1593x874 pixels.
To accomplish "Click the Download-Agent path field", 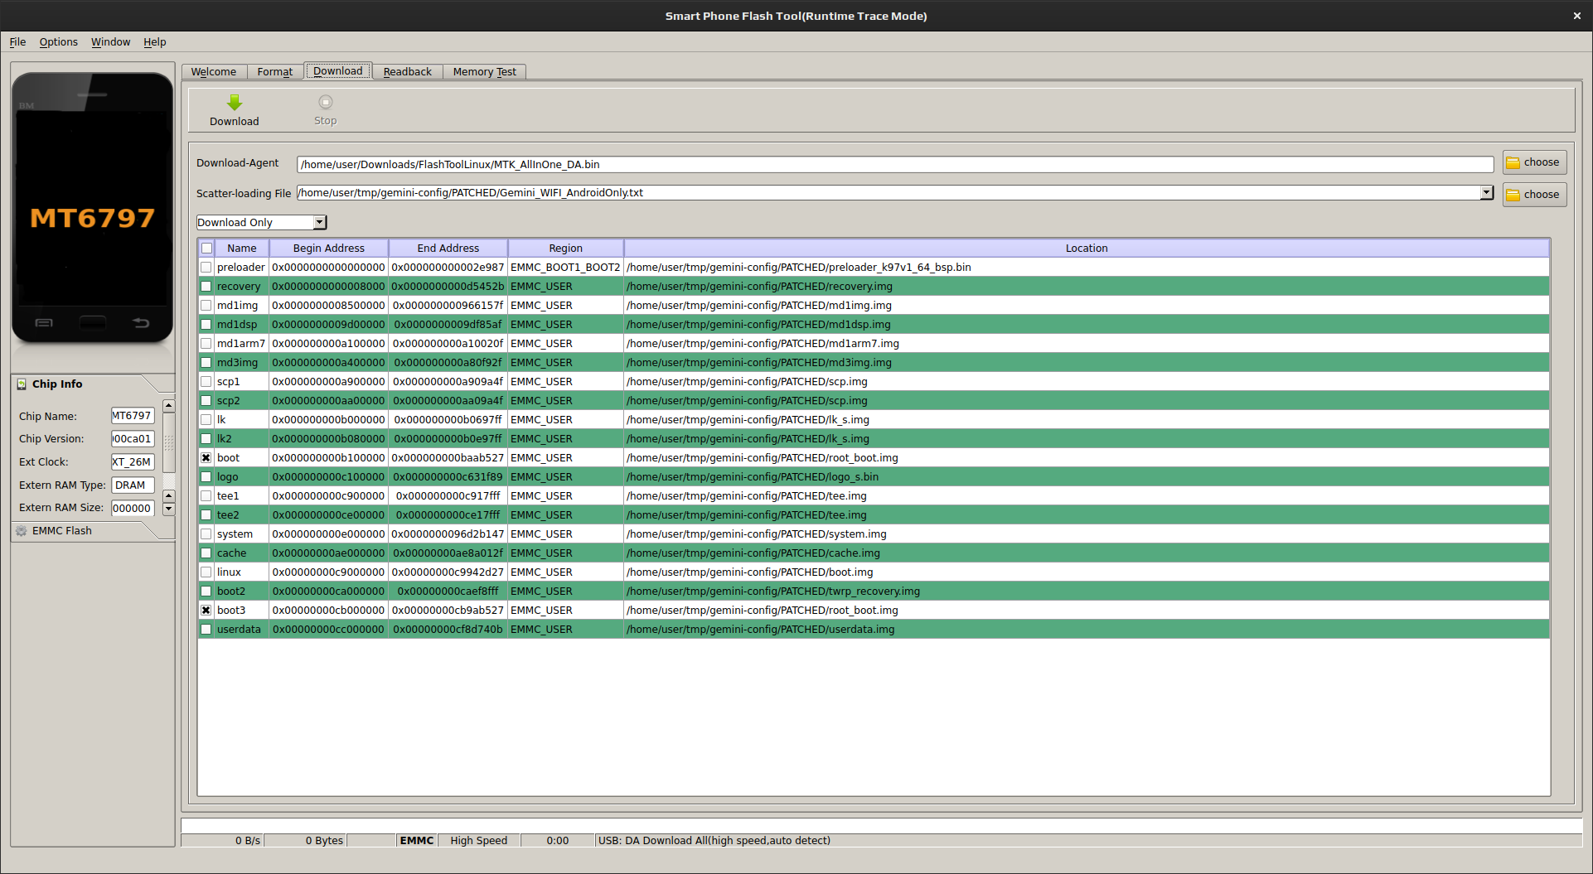I will click(894, 165).
